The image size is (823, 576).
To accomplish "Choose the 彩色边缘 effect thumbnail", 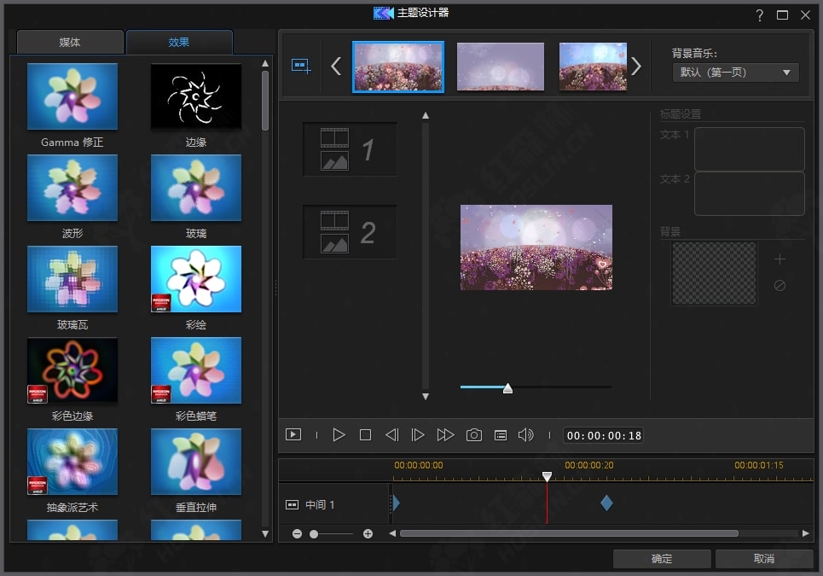I will coord(72,371).
